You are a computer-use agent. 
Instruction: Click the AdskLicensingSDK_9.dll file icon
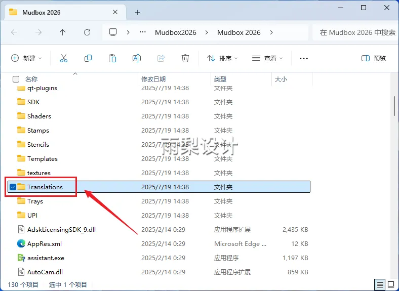(x=21, y=229)
